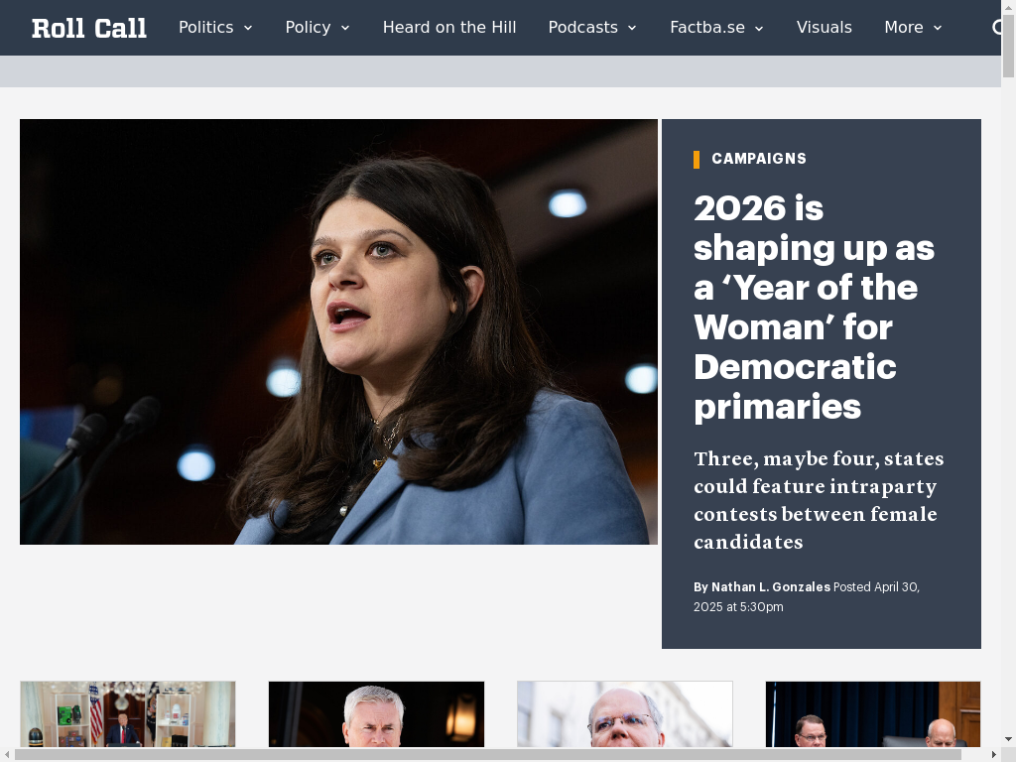Image resolution: width=1016 pixels, height=762 pixels.
Task: Open the thumbnail of bald man with glasses
Action: click(x=625, y=714)
